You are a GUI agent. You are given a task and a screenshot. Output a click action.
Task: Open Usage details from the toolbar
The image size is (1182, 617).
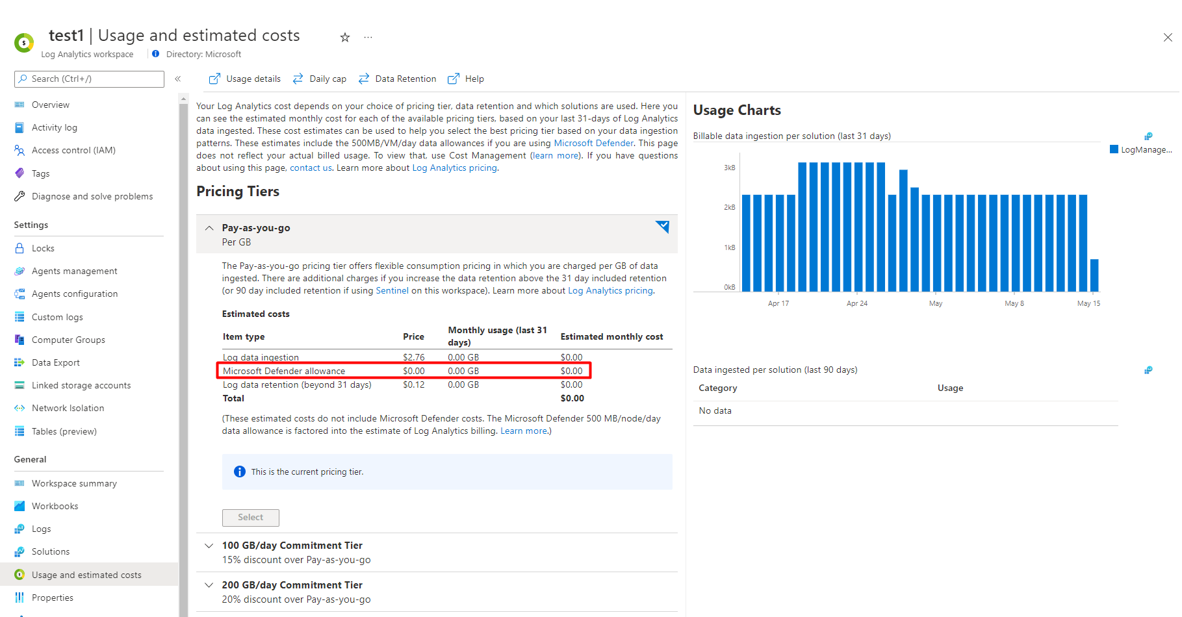tap(245, 79)
